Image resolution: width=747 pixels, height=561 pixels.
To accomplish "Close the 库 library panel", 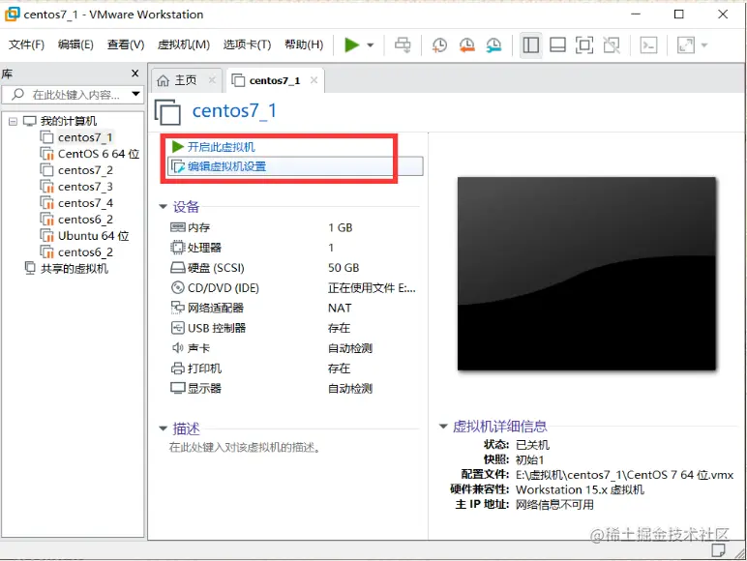I will [134, 74].
